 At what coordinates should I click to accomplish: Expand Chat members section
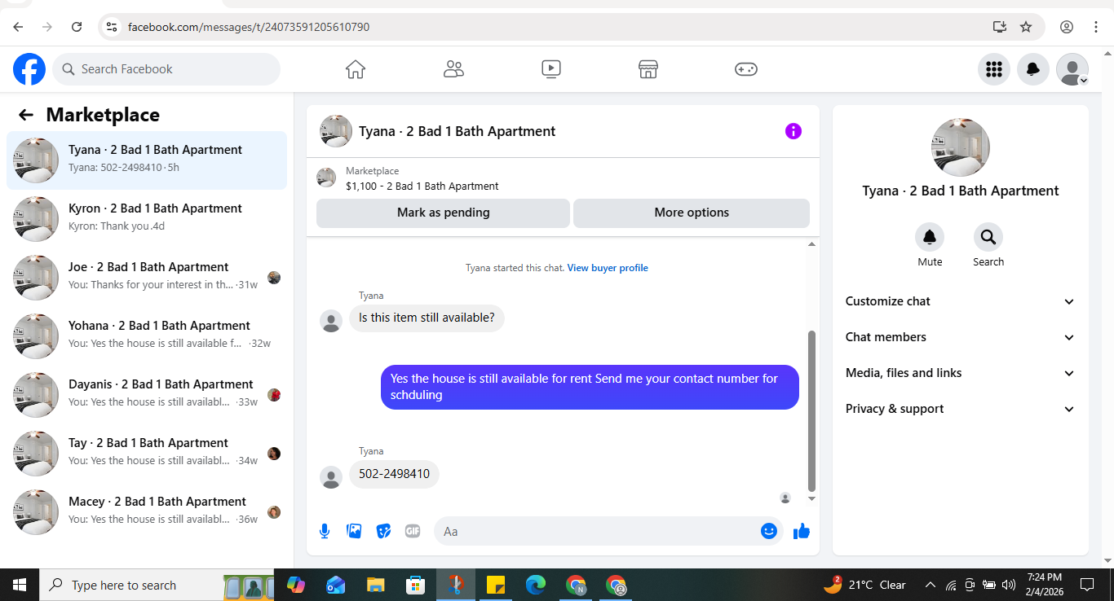coord(961,337)
